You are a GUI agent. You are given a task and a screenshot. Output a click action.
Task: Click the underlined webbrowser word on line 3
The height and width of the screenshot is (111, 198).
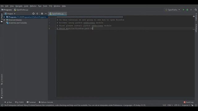click(x=89, y=23)
